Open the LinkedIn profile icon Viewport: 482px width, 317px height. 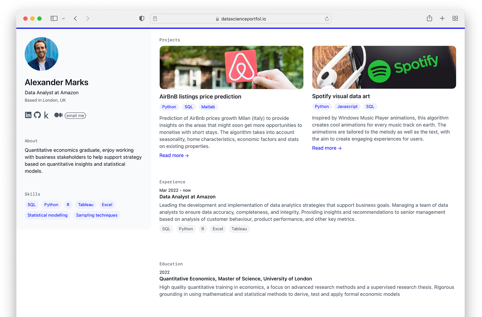click(x=28, y=115)
